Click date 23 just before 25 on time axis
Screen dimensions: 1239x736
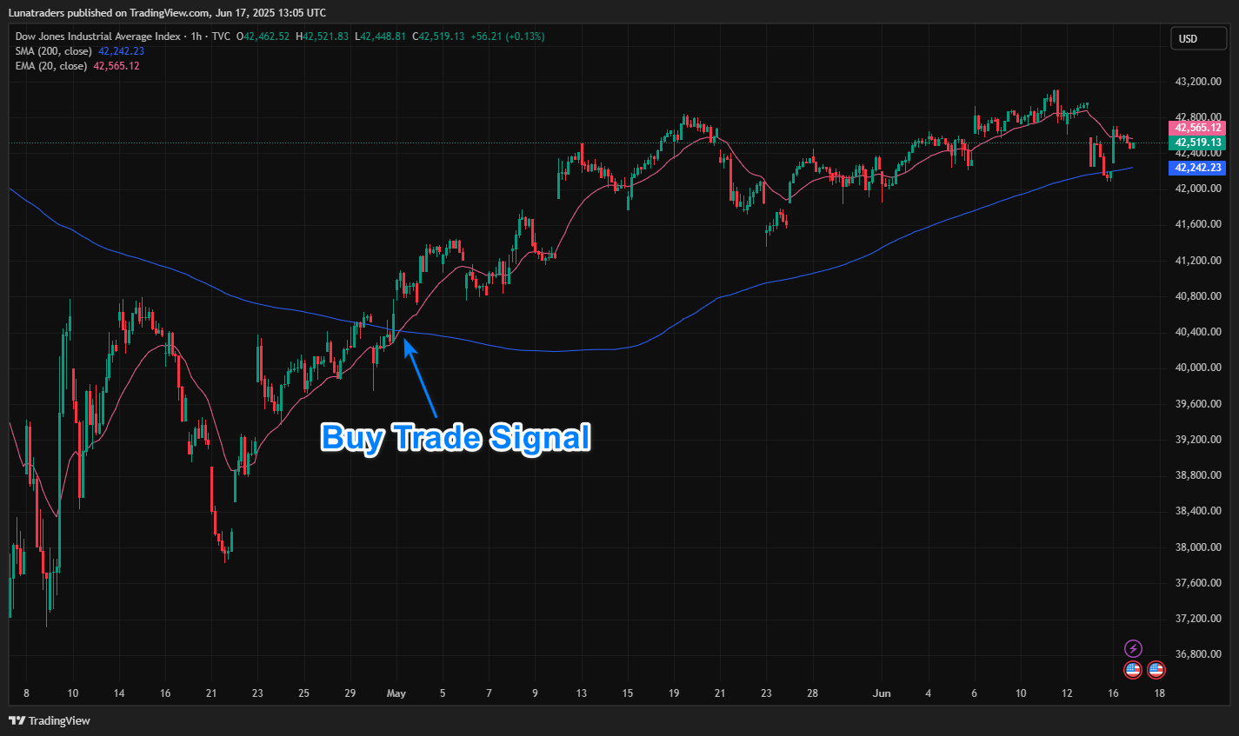pyautogui.click(x=257, y=693)
